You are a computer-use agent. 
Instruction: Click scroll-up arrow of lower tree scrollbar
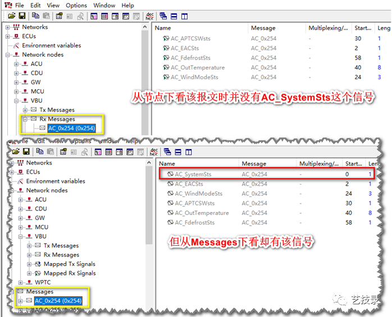click(149, 162)
